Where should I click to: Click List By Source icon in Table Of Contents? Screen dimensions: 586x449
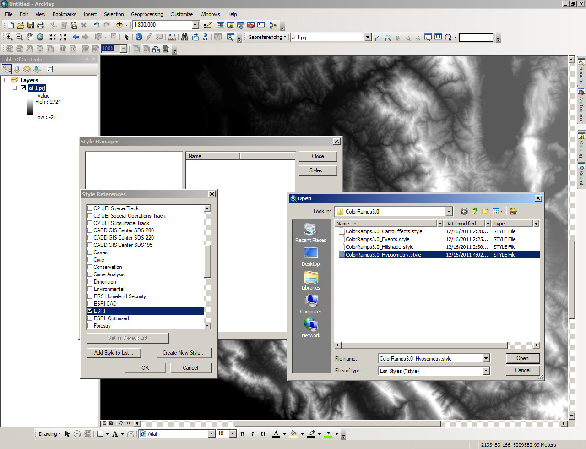coord(17,69)
